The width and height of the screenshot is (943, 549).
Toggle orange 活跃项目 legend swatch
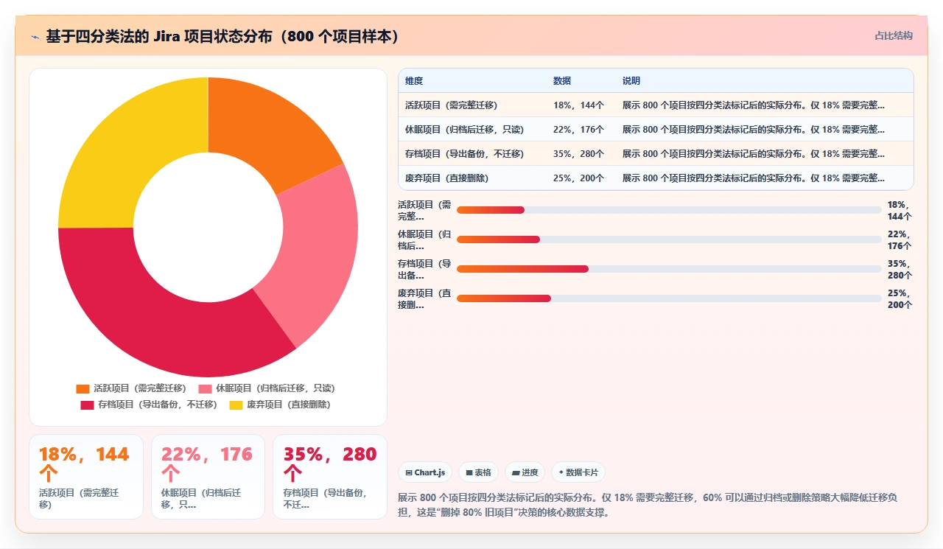(x=83, y=388)
